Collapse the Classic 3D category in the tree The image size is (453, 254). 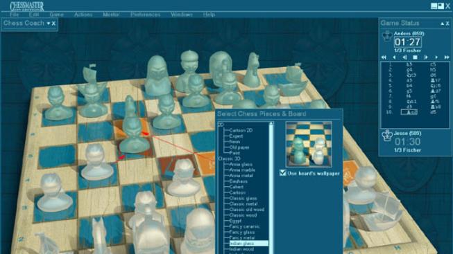point(229,158)
